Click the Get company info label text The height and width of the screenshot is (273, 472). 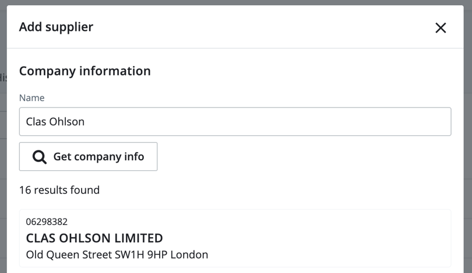click(x=98, y=157)
